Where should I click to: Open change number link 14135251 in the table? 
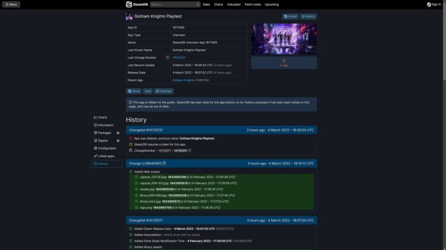[179, 58]
